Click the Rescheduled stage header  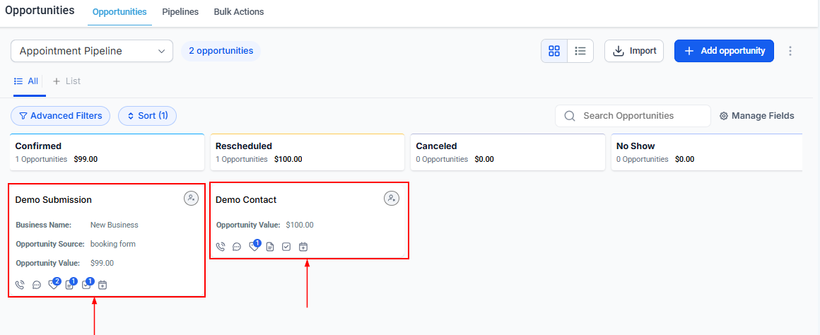point(307,152)
